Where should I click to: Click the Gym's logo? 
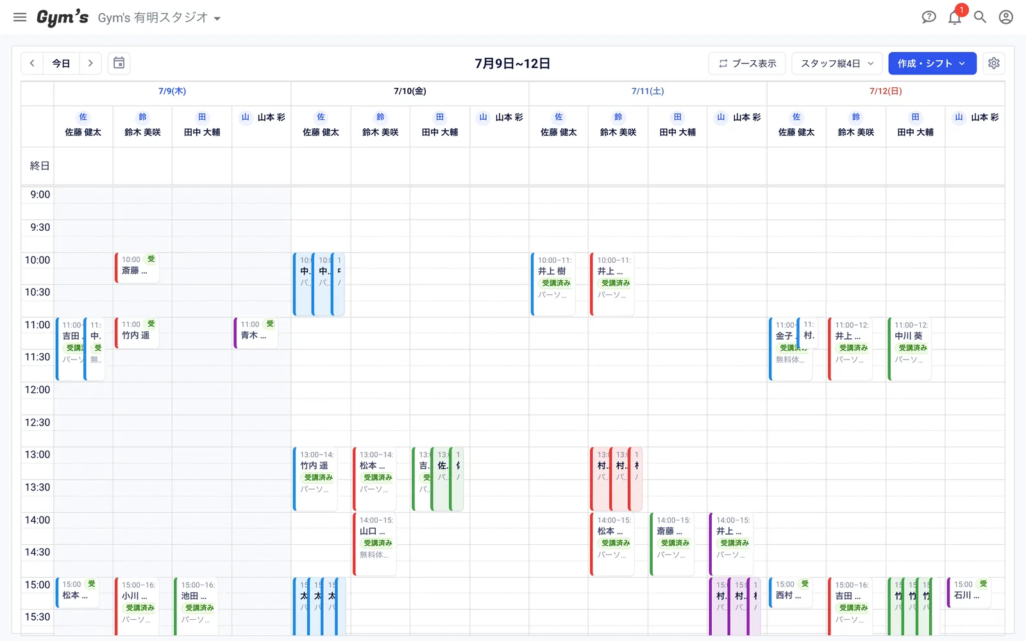coord(62,17)
